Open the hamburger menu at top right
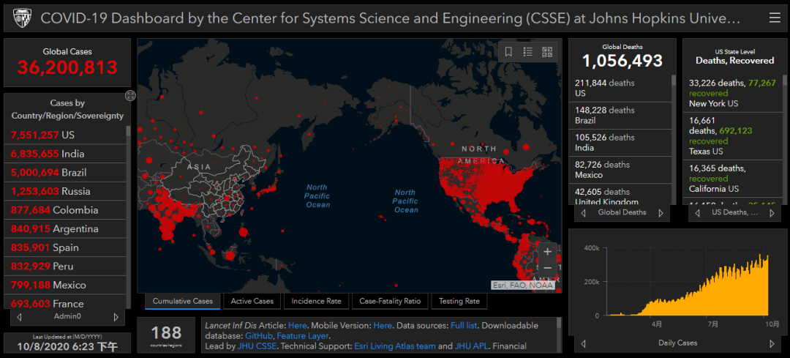 [775, 18]
